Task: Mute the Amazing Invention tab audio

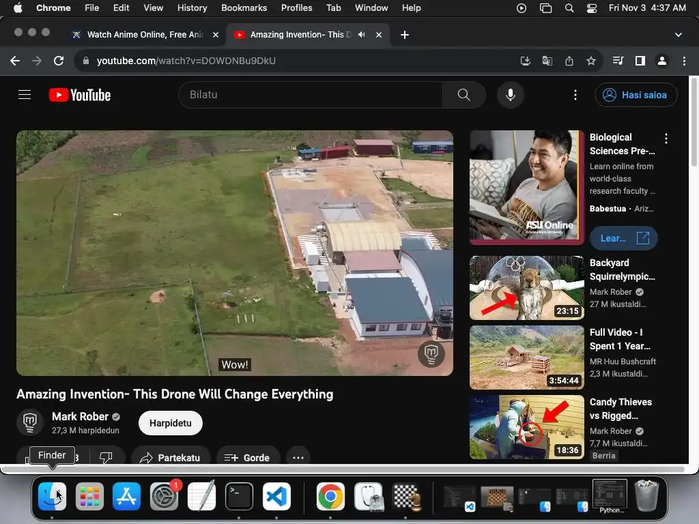Action: coord(362,34)
